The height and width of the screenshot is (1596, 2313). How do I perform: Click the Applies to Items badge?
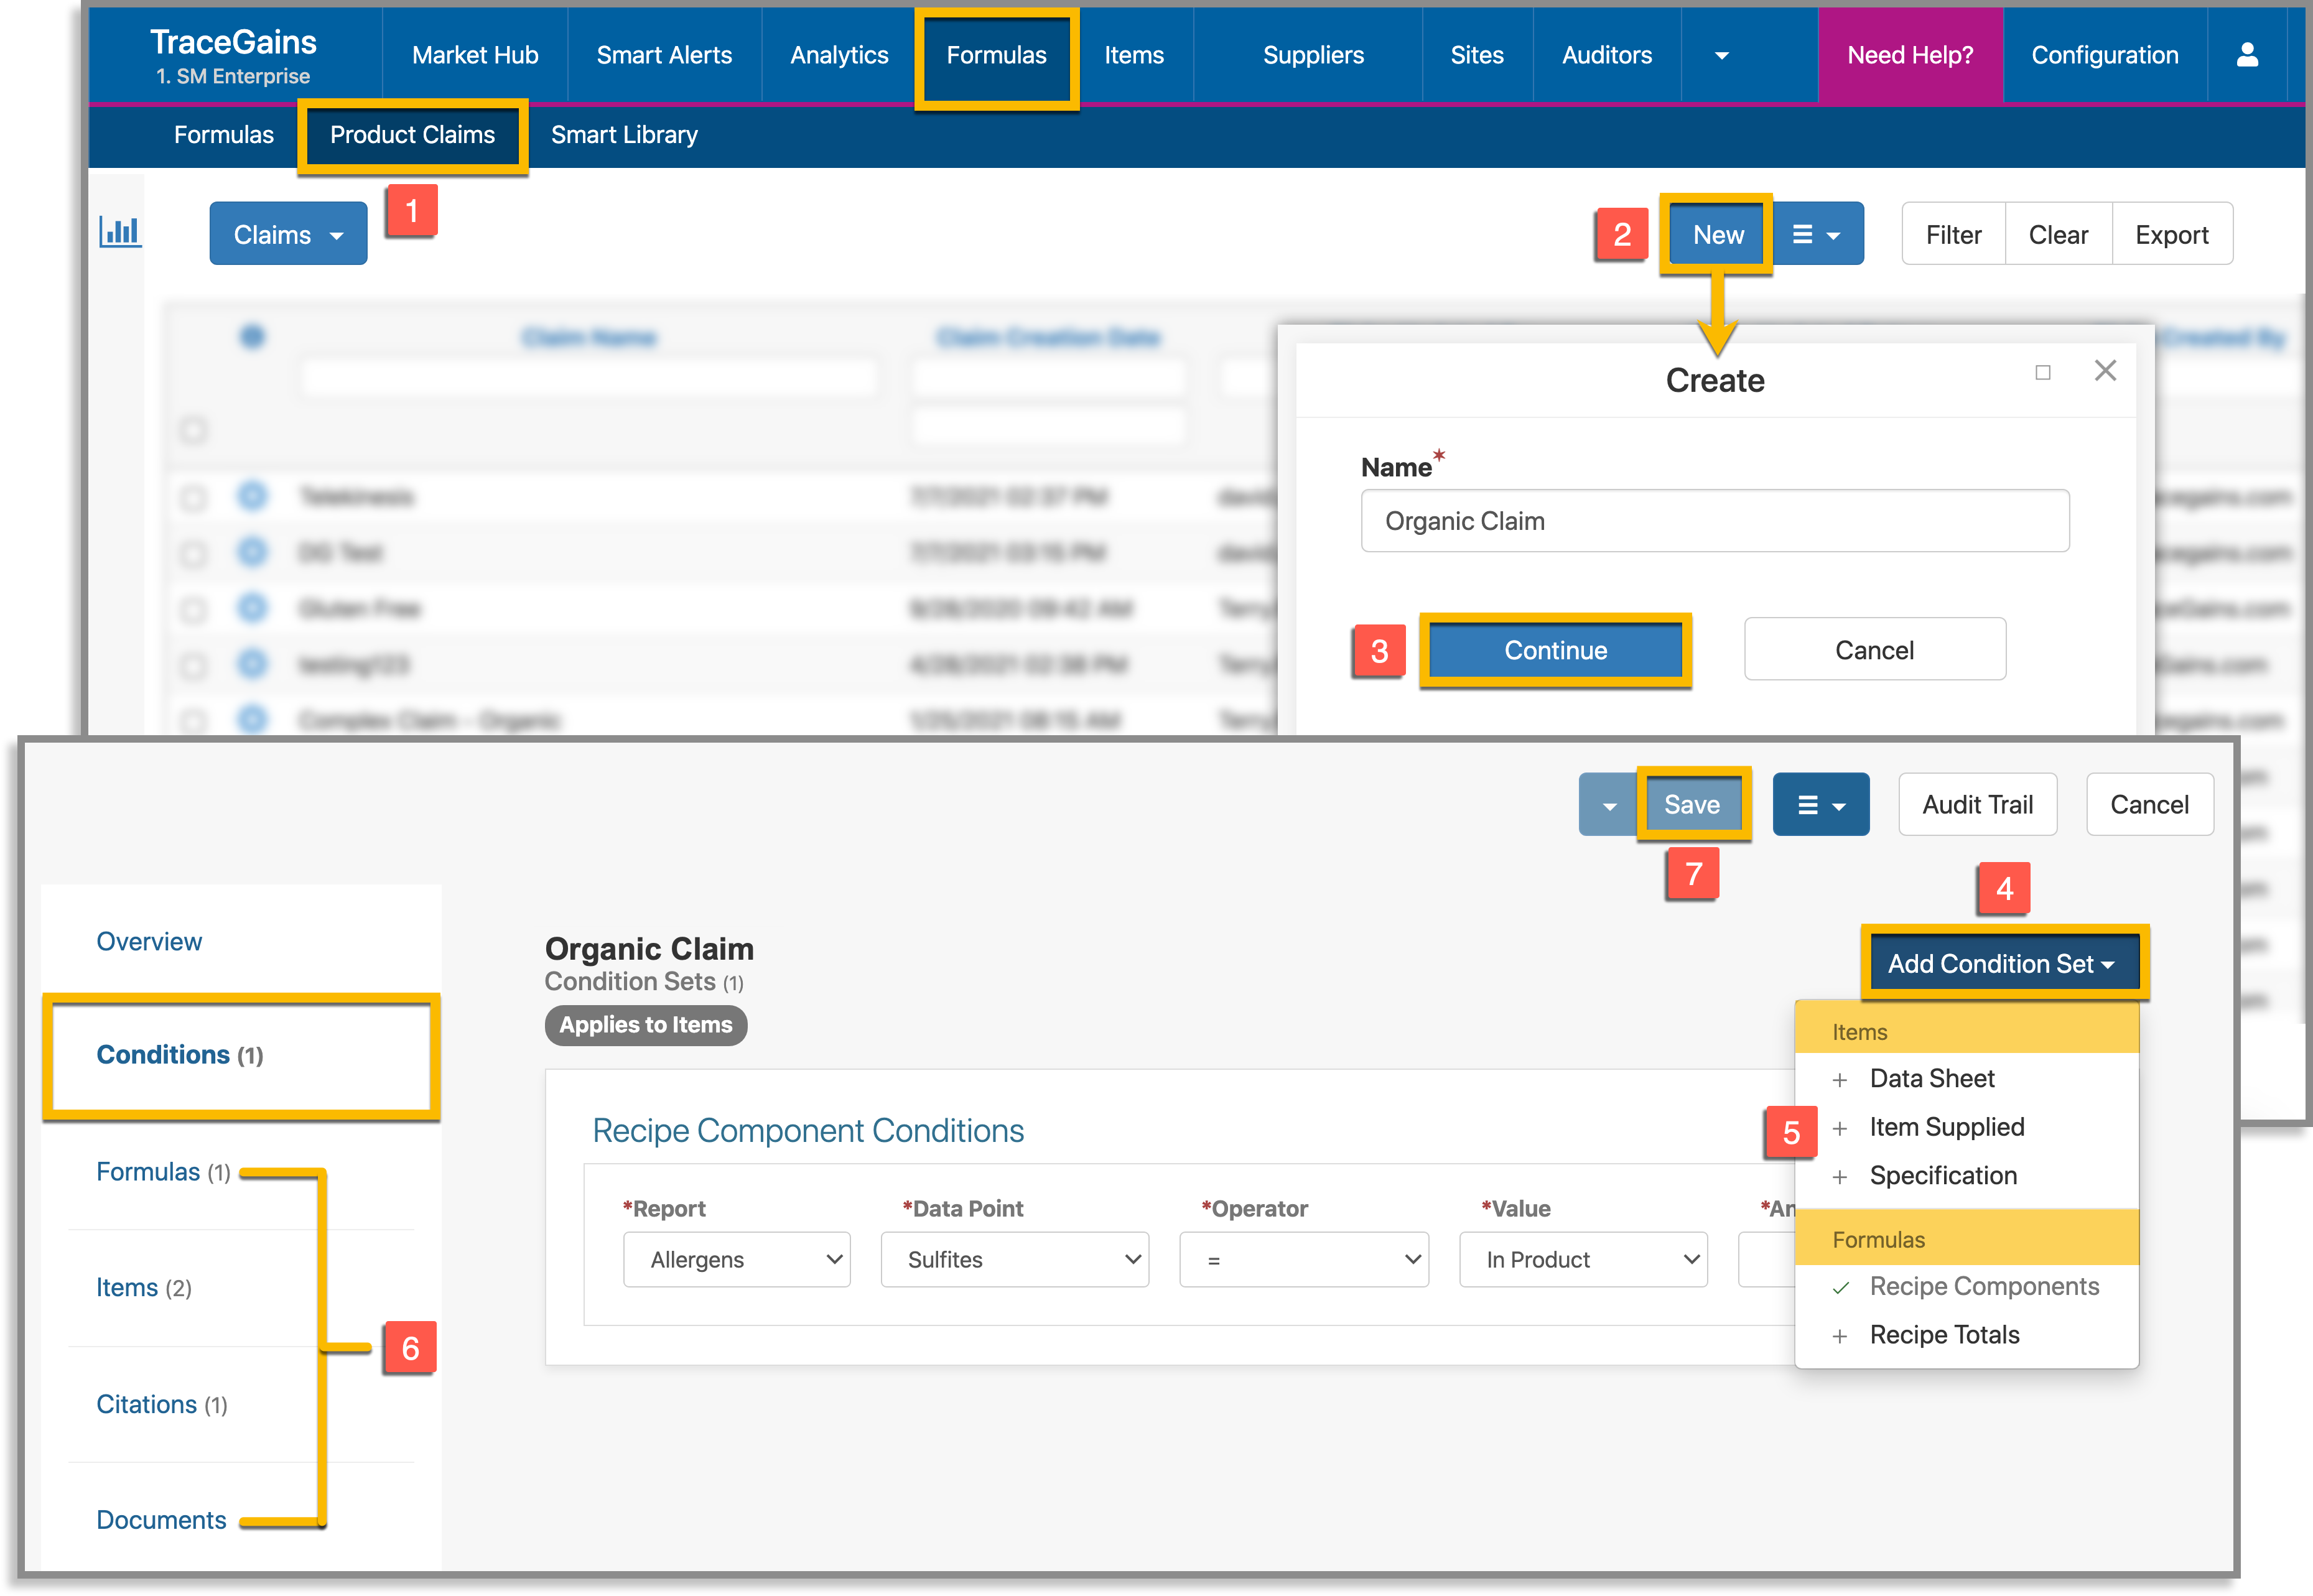click(646, 1026)
